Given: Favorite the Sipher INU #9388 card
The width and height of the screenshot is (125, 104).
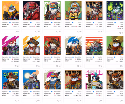Looking at the screenshot, I should coord(120,33).
